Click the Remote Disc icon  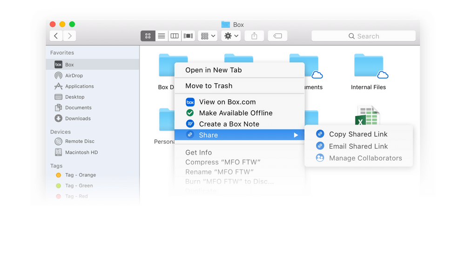coord(59,141)
